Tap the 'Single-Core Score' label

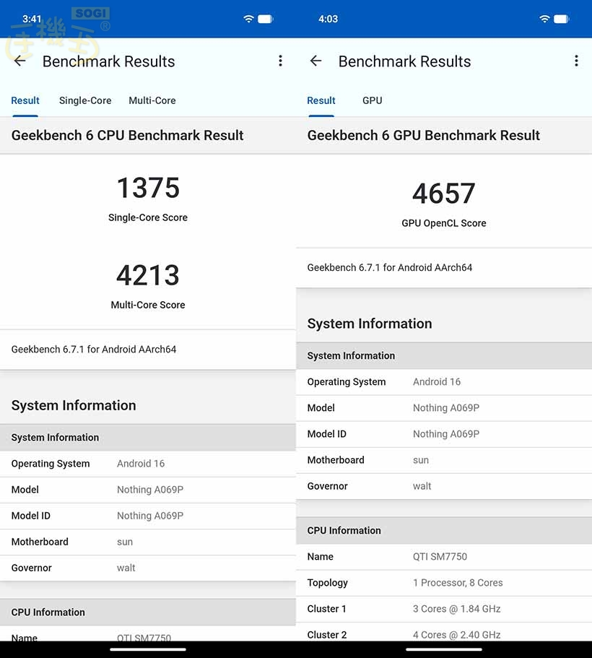pos(148,217)
